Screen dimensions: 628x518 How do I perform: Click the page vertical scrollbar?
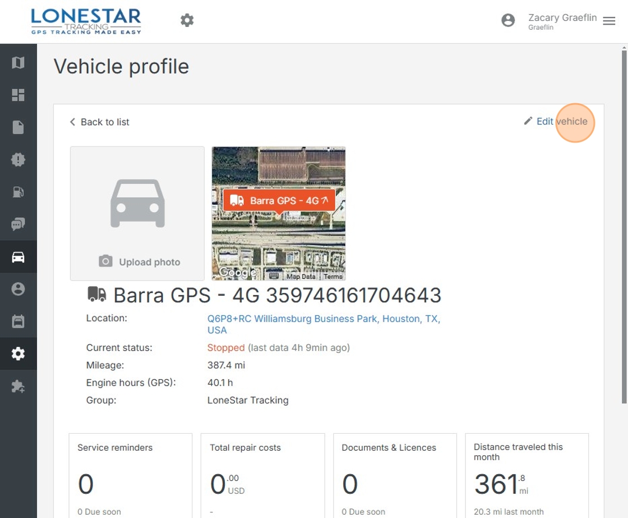click(x=624, y=224)
